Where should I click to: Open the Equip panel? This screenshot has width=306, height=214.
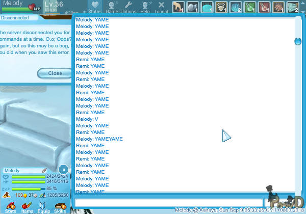43,206
